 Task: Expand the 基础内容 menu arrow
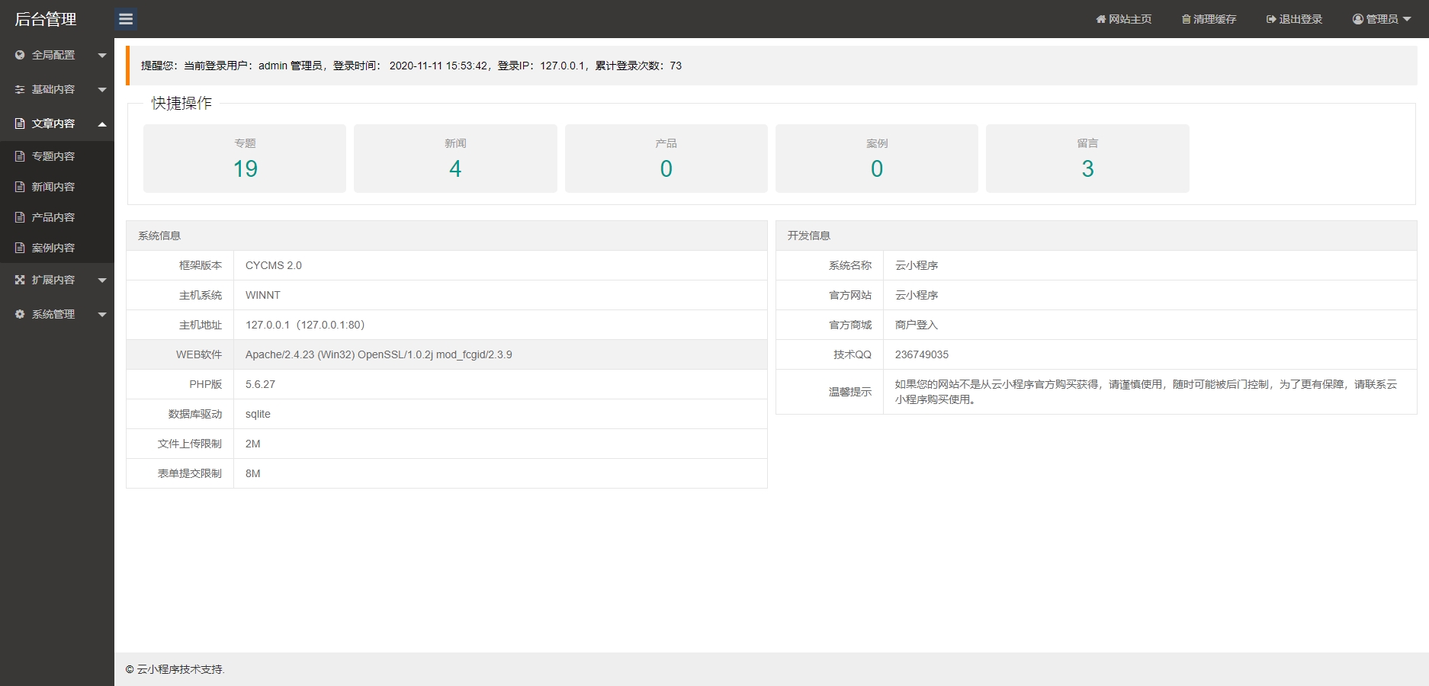102,90
